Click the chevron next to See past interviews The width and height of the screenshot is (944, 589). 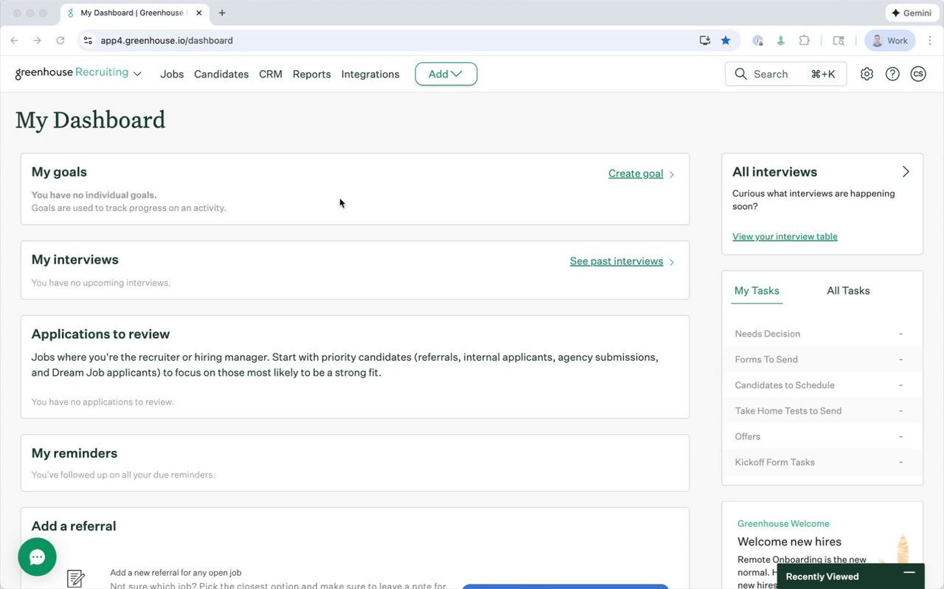tap(671, 262)
